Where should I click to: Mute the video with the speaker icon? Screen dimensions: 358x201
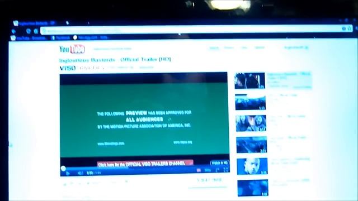(80, 173)
